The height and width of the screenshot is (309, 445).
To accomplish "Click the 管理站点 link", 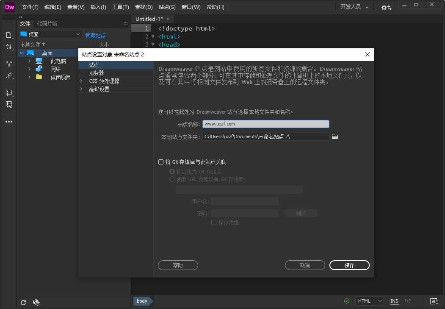I will click(95, 36).
